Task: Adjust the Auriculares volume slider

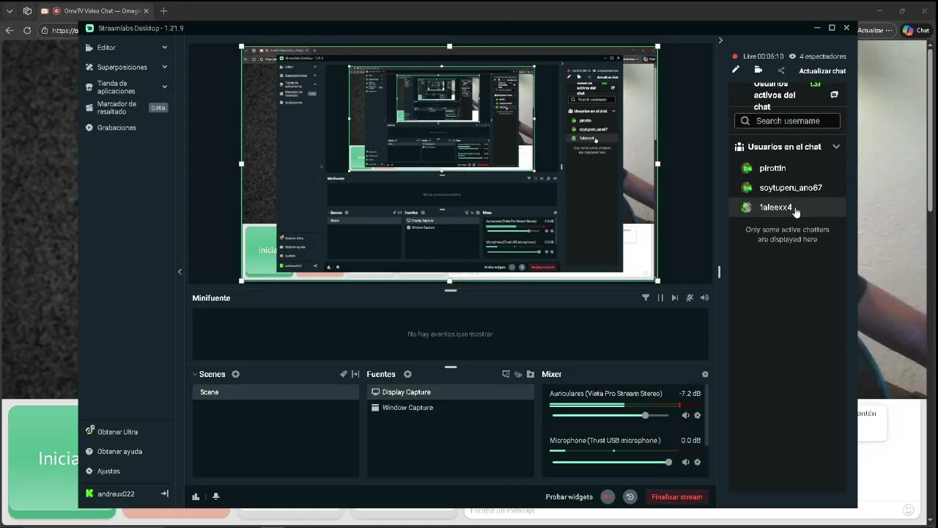Action: pyautogui.click(x=611, y=416)
